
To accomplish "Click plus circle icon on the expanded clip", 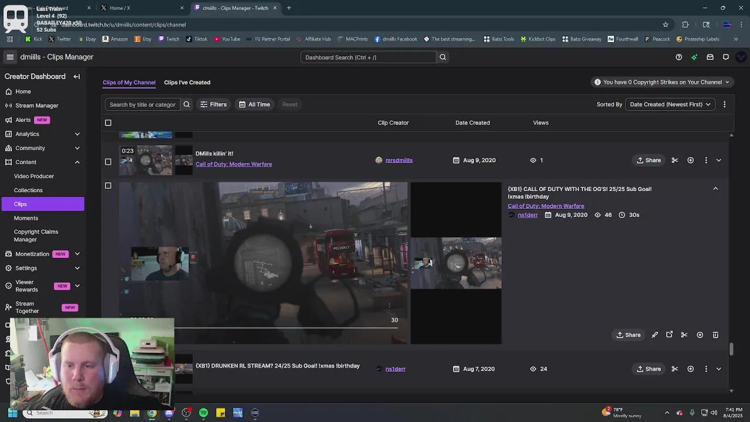I will point(700,335).
